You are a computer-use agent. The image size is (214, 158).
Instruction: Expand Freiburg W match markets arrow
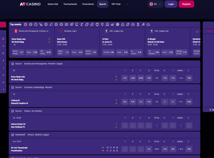[x=196, y=102]
